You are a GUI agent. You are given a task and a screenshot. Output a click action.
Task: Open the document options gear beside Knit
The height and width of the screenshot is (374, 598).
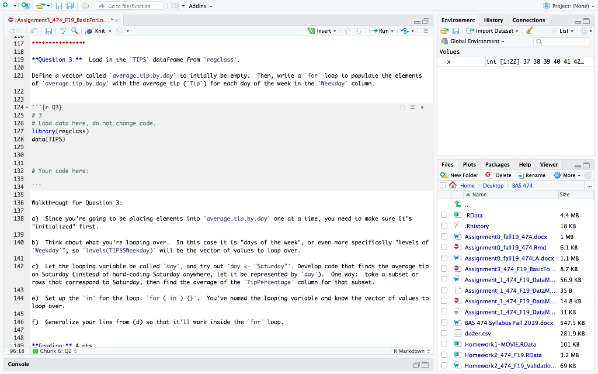click(120, 31)
